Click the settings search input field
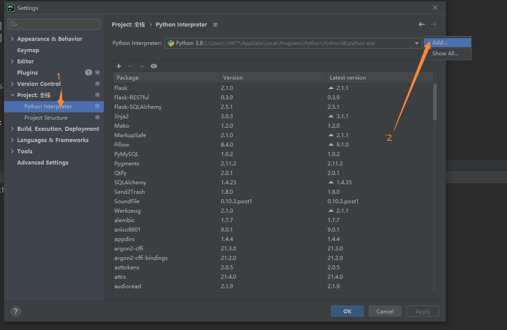507x330 pixels. (x=54, y=24)
